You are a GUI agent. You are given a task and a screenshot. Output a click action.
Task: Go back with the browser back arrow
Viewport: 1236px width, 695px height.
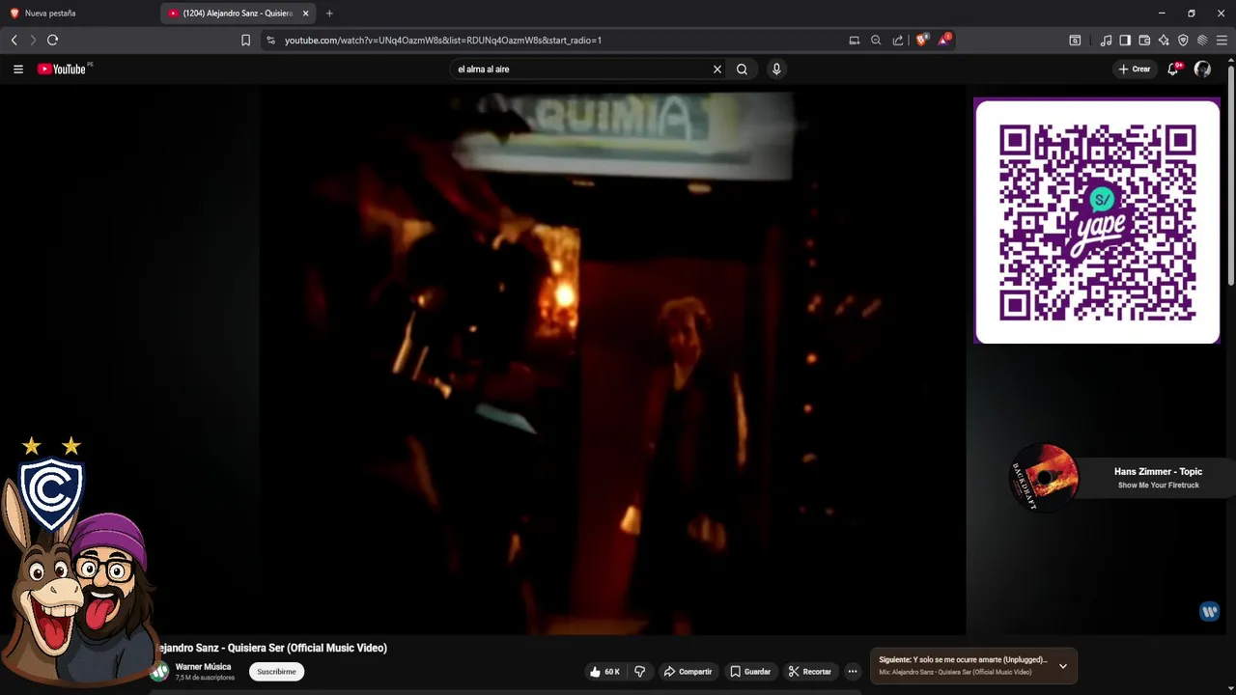click(x=14, y=41)
